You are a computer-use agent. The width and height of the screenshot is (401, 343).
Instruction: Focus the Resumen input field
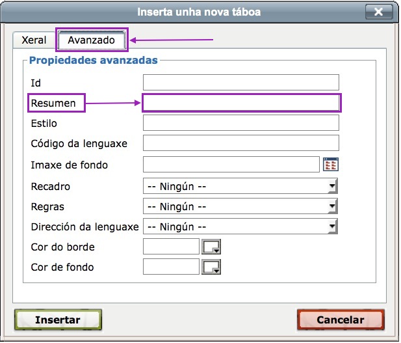point(242,103)
